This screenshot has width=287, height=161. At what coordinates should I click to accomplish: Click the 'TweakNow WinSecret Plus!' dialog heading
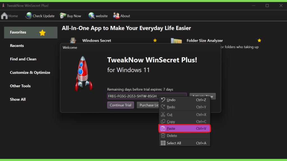[x=152, y=60]
